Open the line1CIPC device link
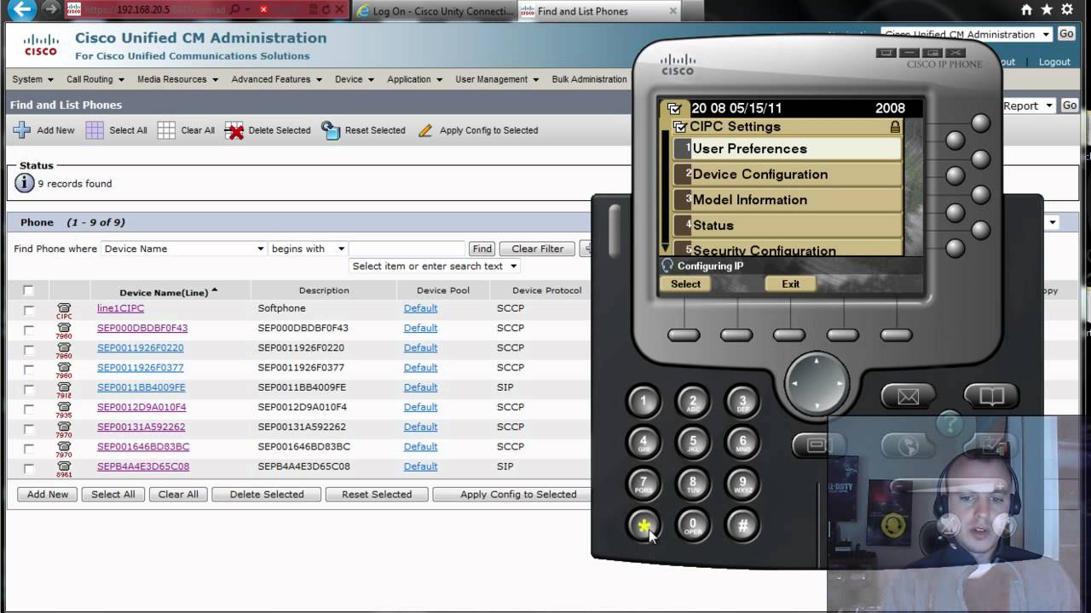 (120, 308)
